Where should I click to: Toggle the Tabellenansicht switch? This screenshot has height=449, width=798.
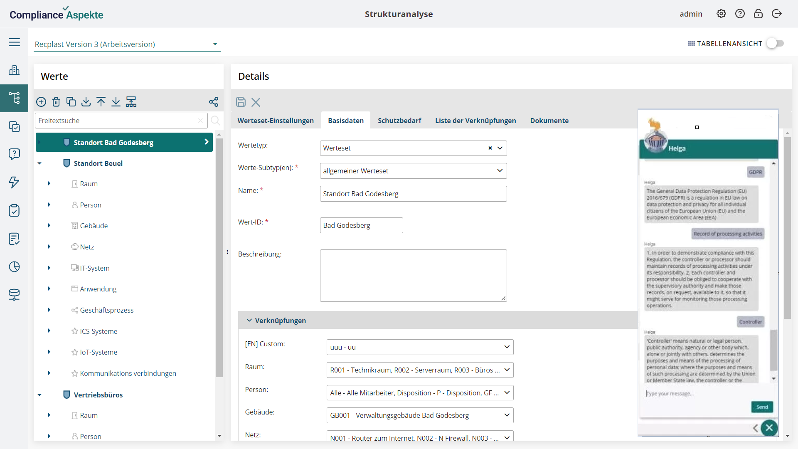click(776, 43)
